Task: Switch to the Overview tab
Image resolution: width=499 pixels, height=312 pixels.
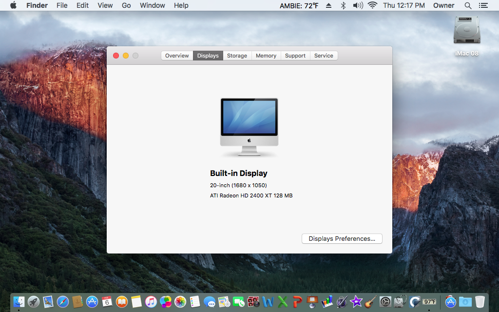Action: [177, 56]
